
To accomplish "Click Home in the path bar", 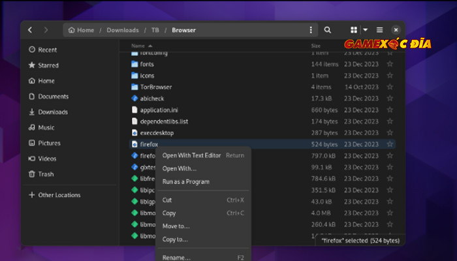I will tap(82, 30).
